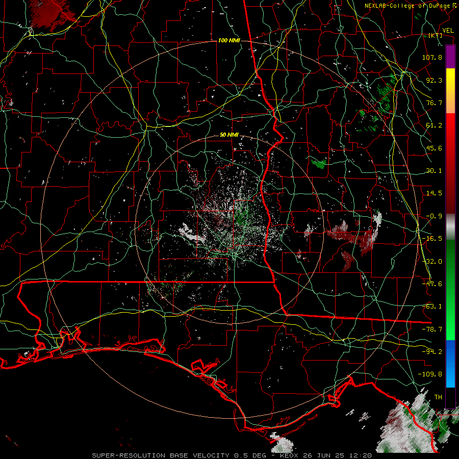Pick the blue segment of the color bar
This screenshot has width=459, height=459.
pos(450,364)
